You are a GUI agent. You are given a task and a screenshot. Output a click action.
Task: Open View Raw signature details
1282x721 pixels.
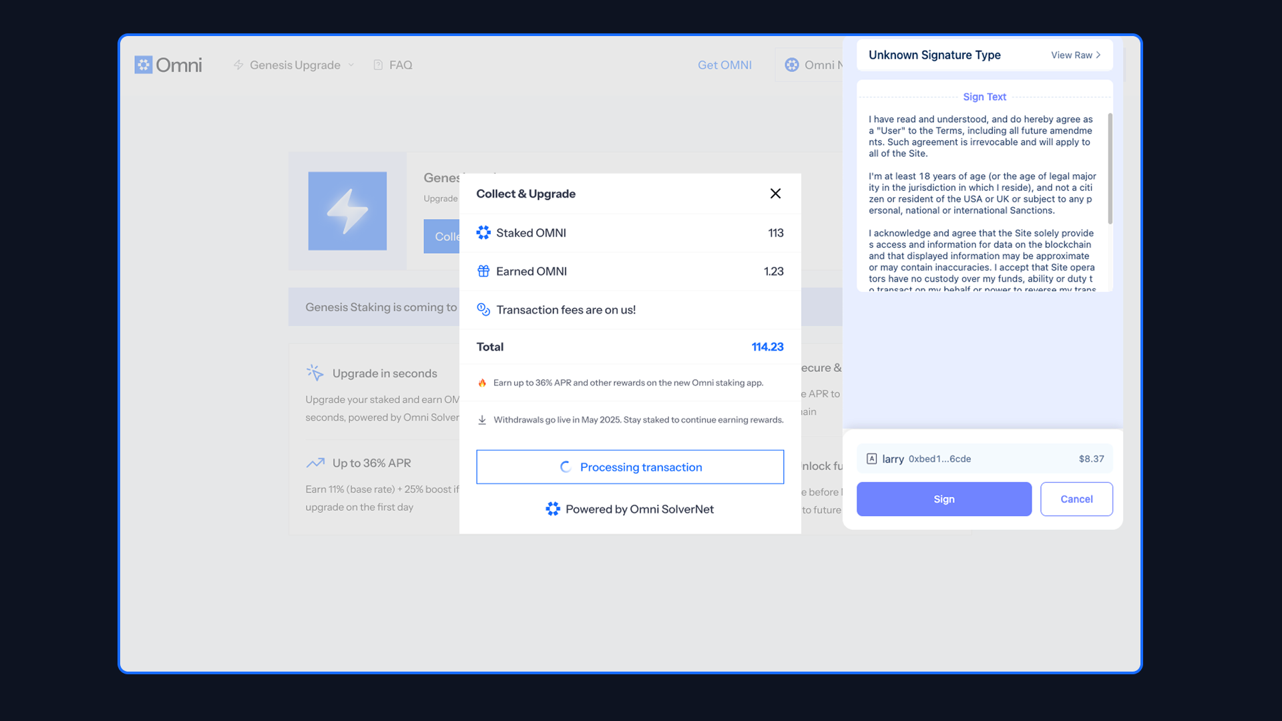[x=1075, y=55]
